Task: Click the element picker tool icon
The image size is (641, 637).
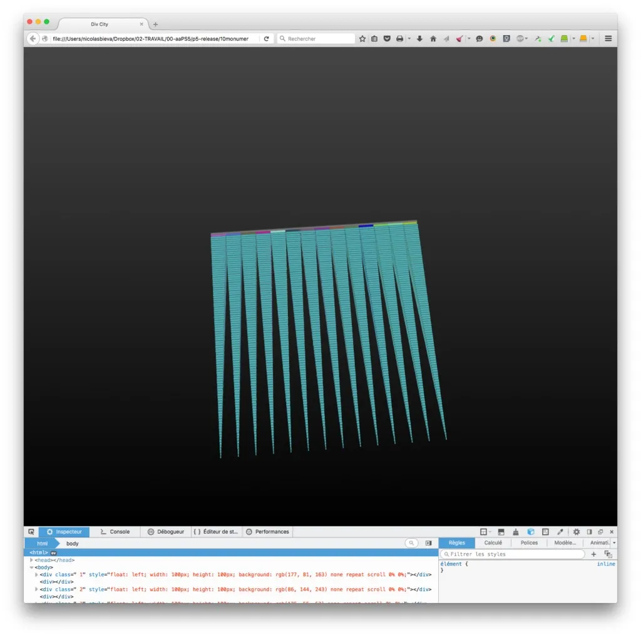Action: pyautogui.click(x=31, y=532)
